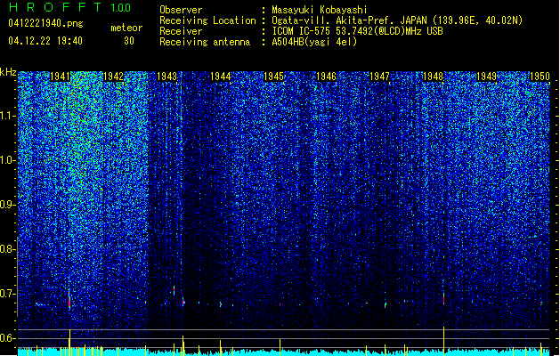Select the file name 0412221940.png
Screen dimensions: 560x356
45,23
